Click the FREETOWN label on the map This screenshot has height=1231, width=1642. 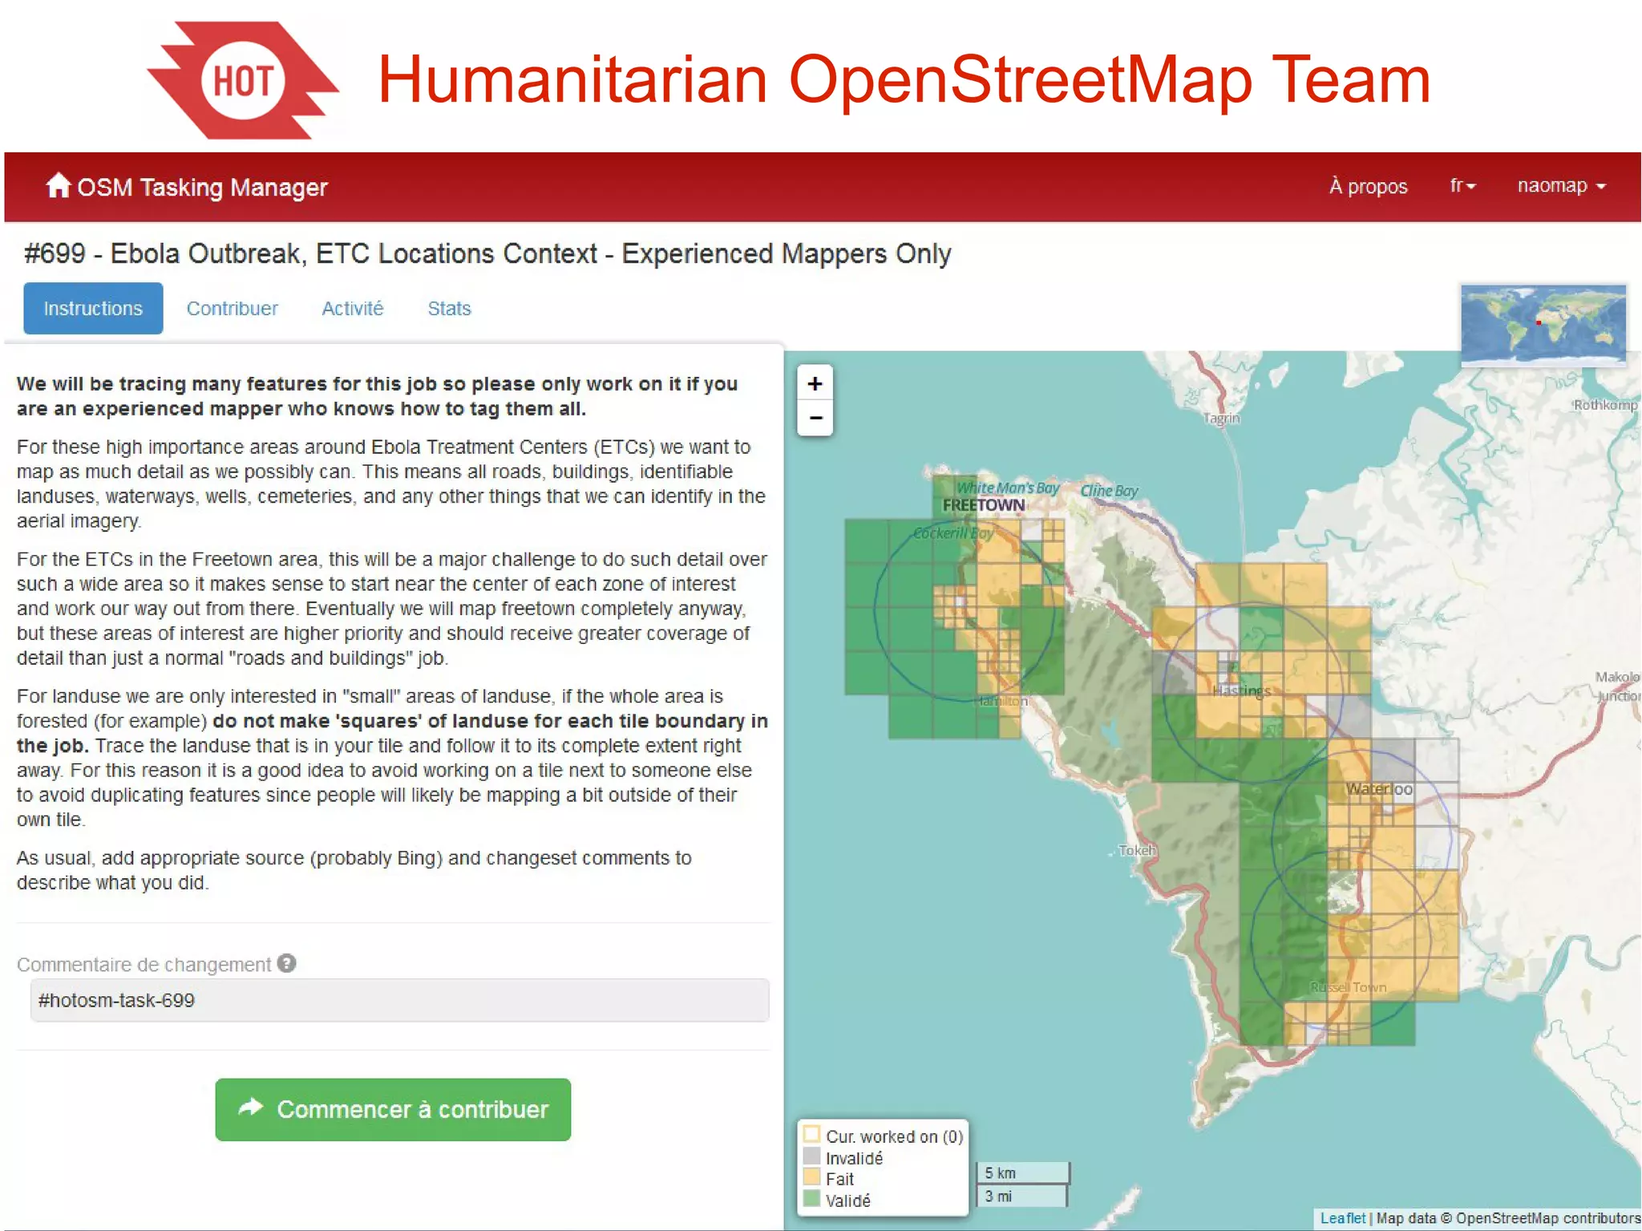984,505
